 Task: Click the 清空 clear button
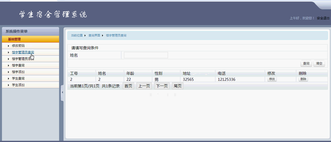pos(319,64)
